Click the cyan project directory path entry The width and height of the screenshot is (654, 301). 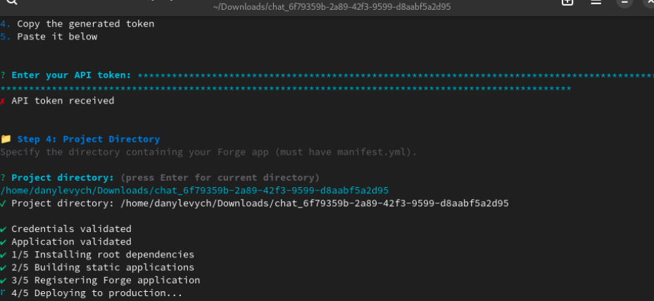tap(195, 191)
